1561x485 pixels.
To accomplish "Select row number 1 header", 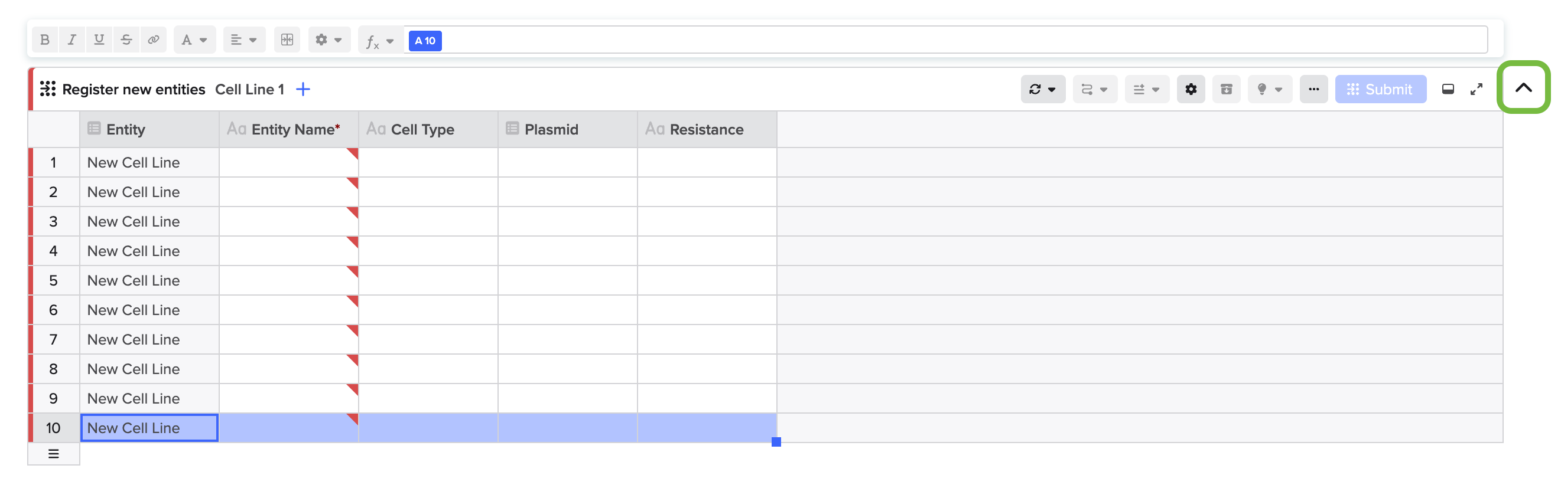I will point(53,162).
